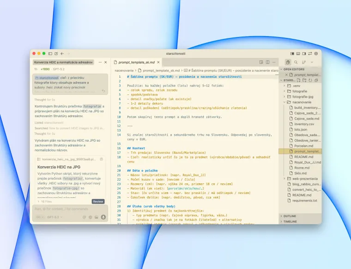351x269 pixels.
Task: Close prompt_template in Open Editors list
Action: pos(286,75)
